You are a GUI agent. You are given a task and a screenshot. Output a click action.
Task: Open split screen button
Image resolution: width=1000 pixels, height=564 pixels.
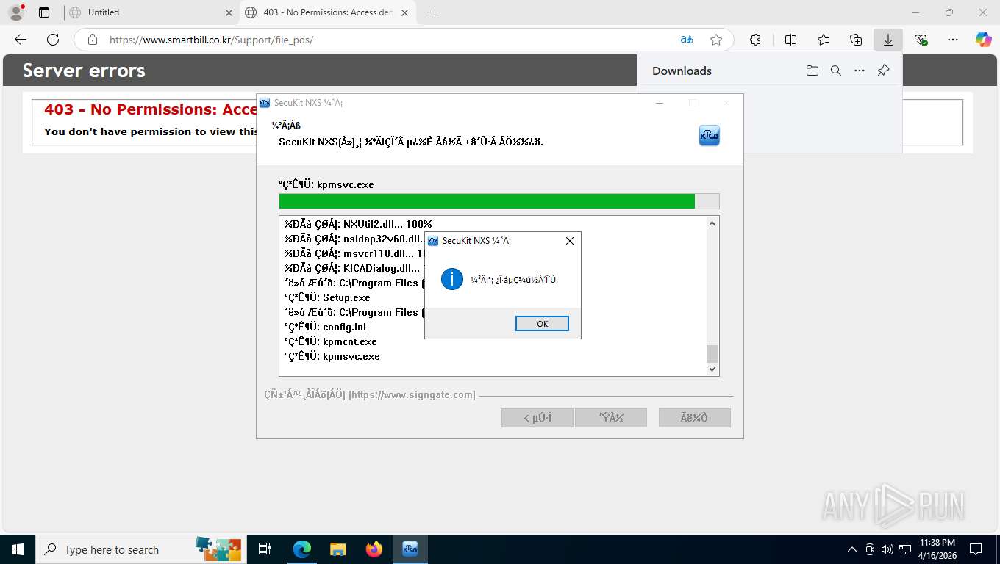(791, 40)
